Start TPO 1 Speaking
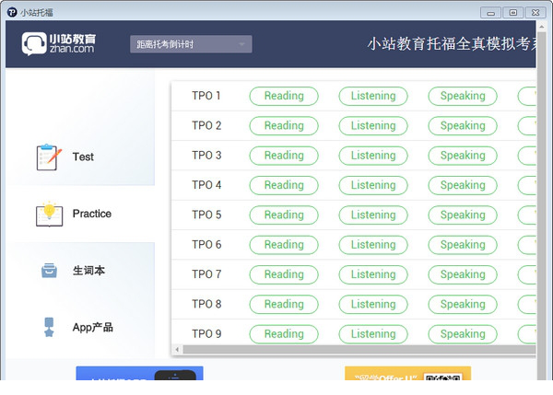 coord(463,96)
